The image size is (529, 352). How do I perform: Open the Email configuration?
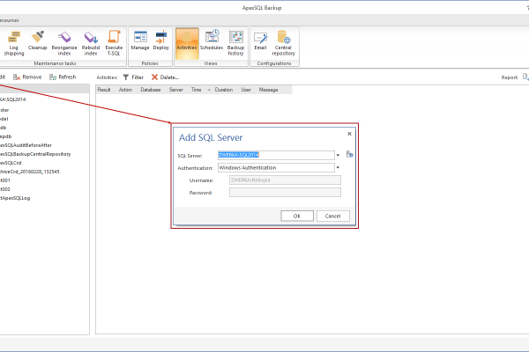pyautogui.click(x=260, y=40)
